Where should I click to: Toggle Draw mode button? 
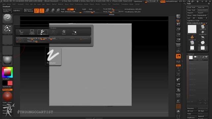coord(42,11)
